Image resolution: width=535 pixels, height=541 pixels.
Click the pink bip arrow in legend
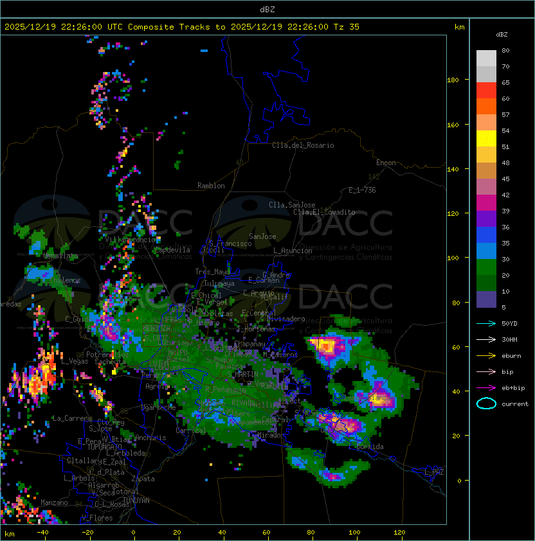(486, 371)
